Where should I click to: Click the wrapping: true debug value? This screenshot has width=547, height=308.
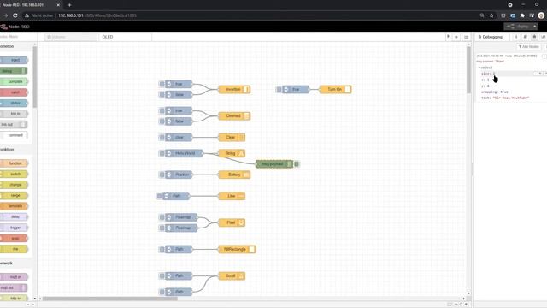coord(494,92)
